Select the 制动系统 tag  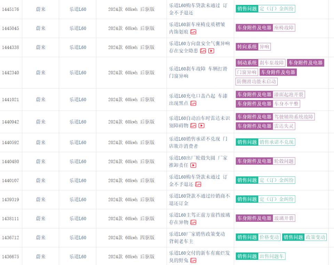247,63
